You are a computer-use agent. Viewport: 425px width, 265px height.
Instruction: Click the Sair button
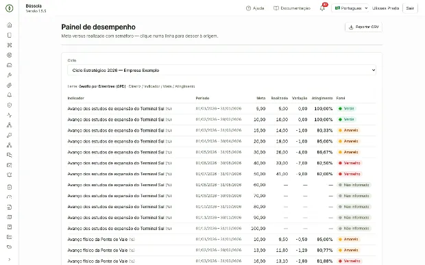(410, 8)
